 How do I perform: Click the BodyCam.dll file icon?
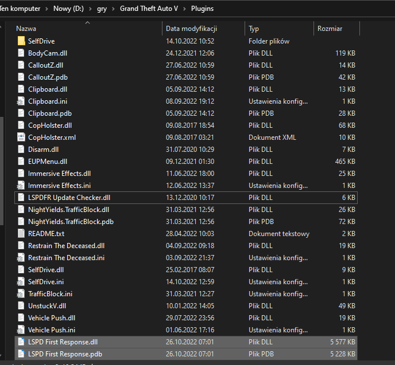21,53
